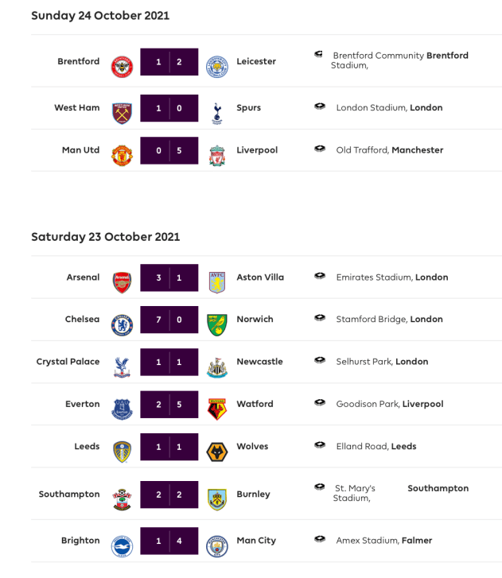Click the Sunday 24 October 2021 heading
The height and width of the screenshot is (578, 502).
[100, 16]
